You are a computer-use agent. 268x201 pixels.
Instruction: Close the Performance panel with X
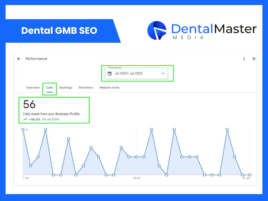(x=254, y=59)
